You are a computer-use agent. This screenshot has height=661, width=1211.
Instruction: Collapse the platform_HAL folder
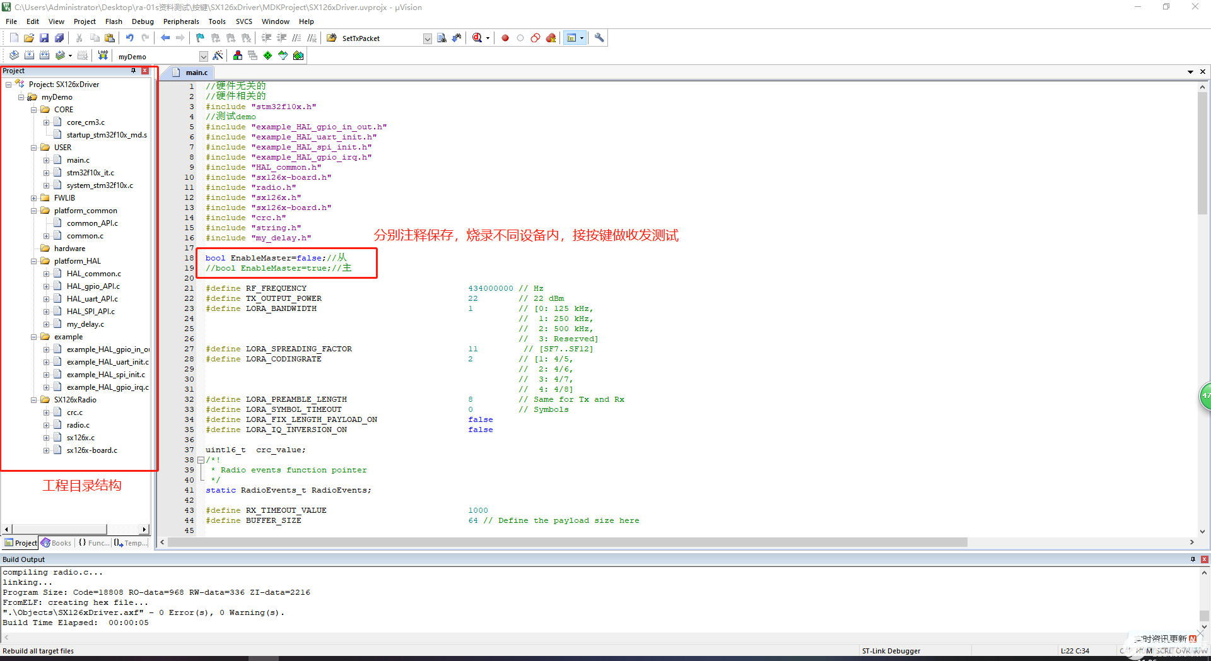(34, 261)
